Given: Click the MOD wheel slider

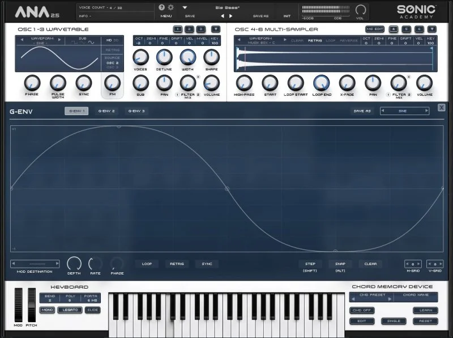Looking at the screenshot, I should point(18,305).
